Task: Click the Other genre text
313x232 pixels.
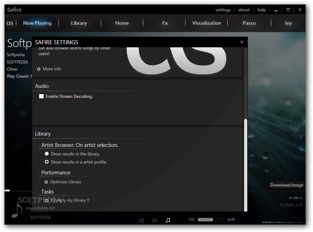Action: tap(12, 69)
